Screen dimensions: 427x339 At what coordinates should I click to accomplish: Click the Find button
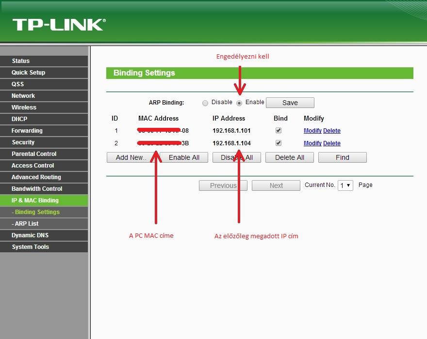tap(342, 157)
